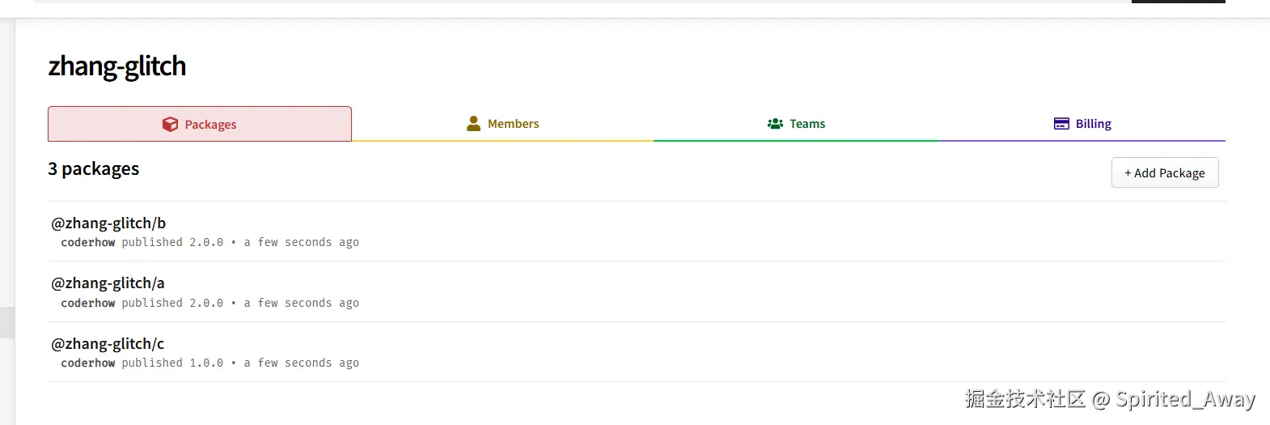Click the Members person icon
This screenshot has width=1270, height=425.
(x=473, y=123)
